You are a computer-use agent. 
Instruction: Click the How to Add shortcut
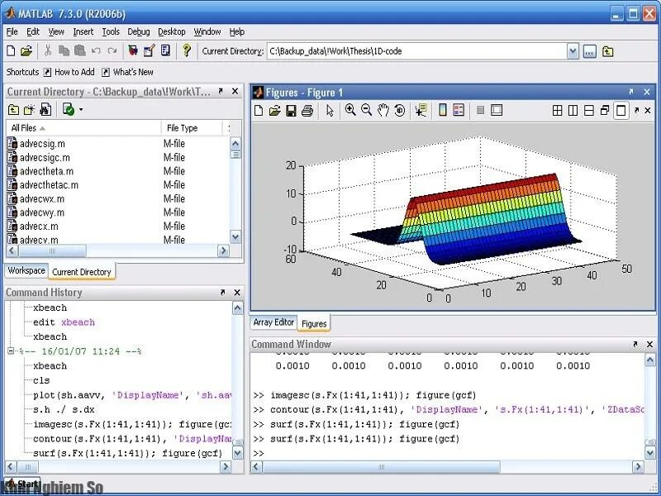pyautogui.click(x=69, y=72)
